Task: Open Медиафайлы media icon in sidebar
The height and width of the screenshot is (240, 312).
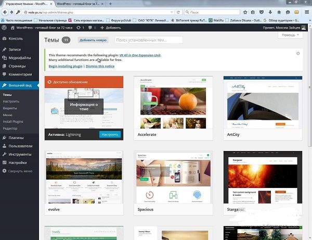Action: pos(4,58)
